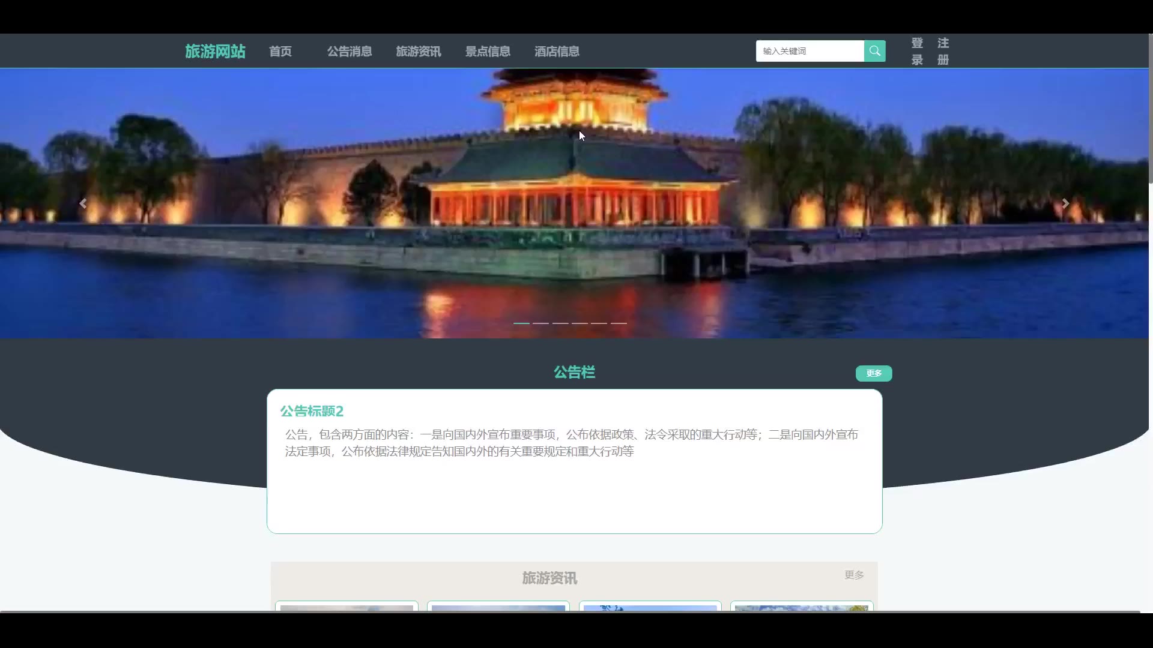Screen dimensions: 1153x648
Task: Open the 旅游资讯 navigation menu item
Action: [x=419, y=51]
